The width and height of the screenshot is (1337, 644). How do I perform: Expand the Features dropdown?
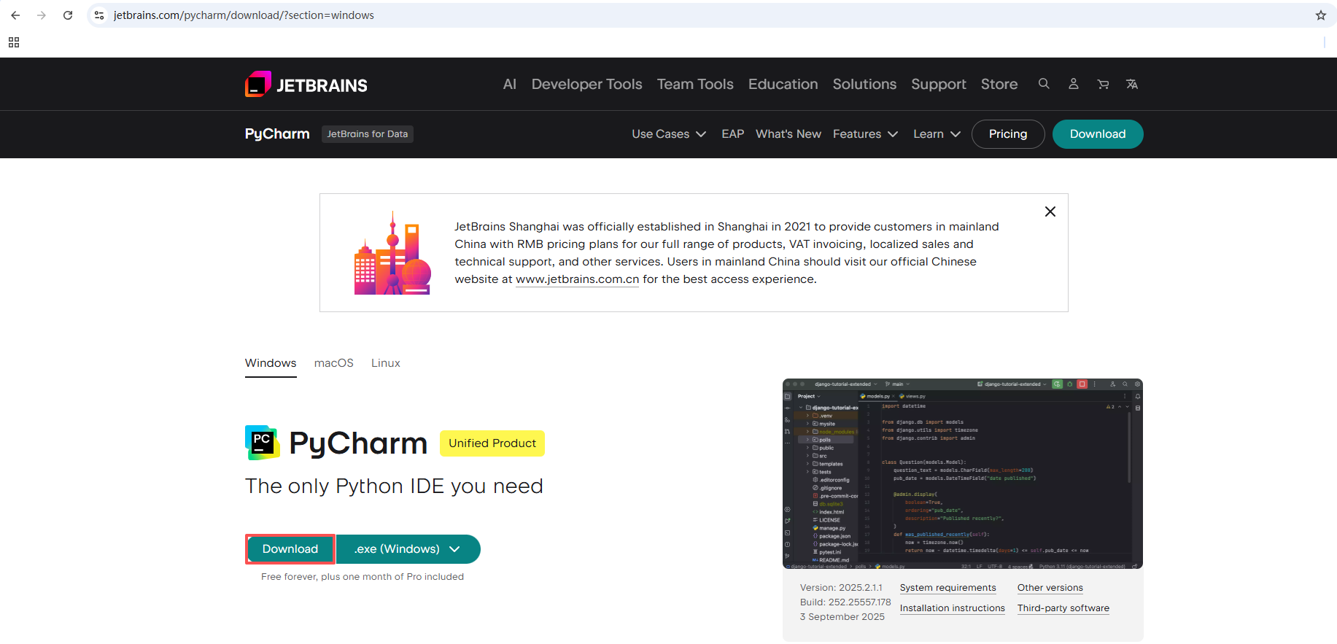click(x=865, y=134)
